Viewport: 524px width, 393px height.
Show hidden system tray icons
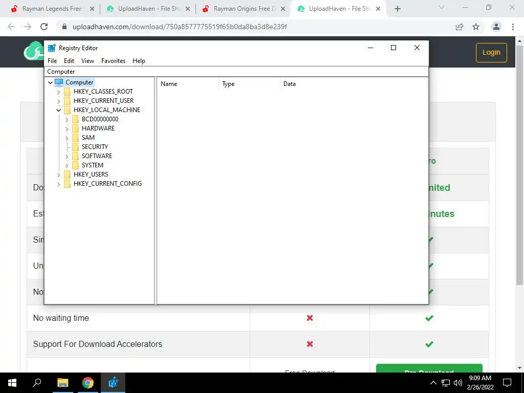[433, 383]
